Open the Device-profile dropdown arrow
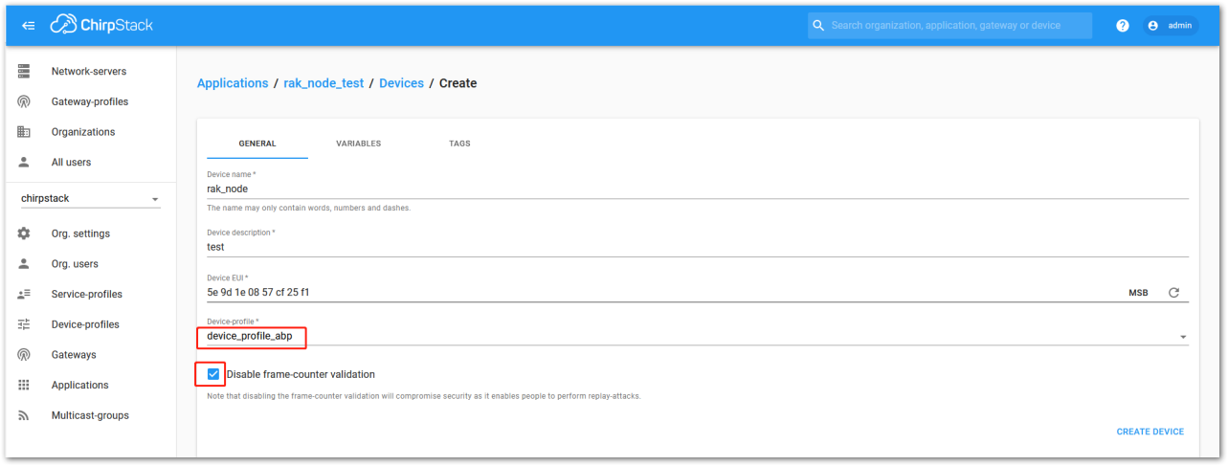 point(1183,337)
